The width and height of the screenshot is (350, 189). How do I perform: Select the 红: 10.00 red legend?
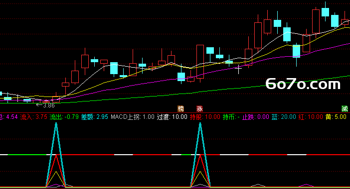click(x=311, y=117)
